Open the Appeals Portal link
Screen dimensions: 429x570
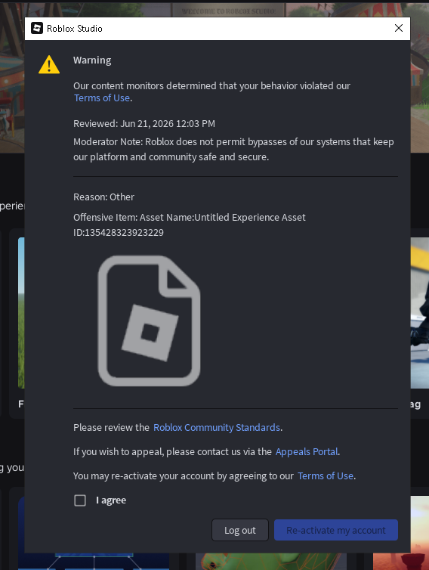(x=307, y=452)
